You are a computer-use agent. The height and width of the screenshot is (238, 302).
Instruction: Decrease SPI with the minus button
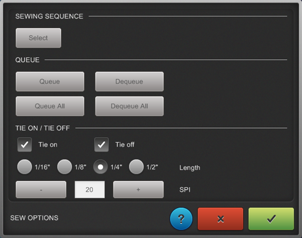[41, 189]
